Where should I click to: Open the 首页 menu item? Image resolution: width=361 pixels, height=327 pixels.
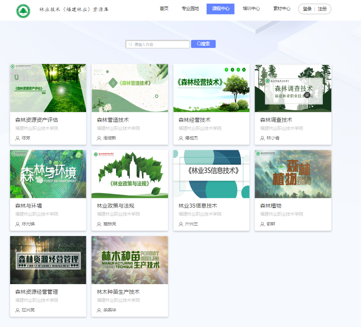163,8
